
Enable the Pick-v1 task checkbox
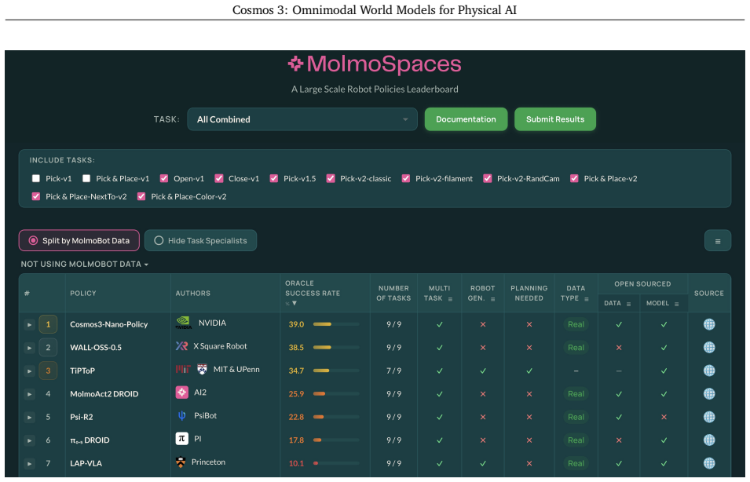click(36, 178)
